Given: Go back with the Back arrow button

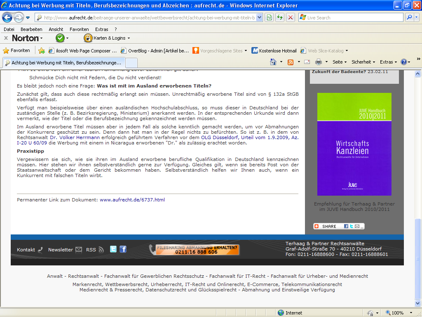Looking at the screenshot, I should coord(7,18).
